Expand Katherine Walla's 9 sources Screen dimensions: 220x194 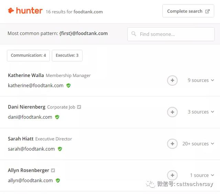201,80
